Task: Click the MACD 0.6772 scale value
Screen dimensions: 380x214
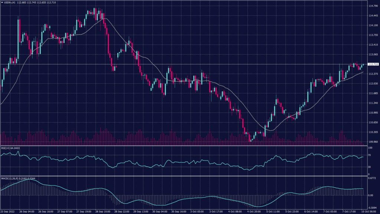Action: pos(372,178)
